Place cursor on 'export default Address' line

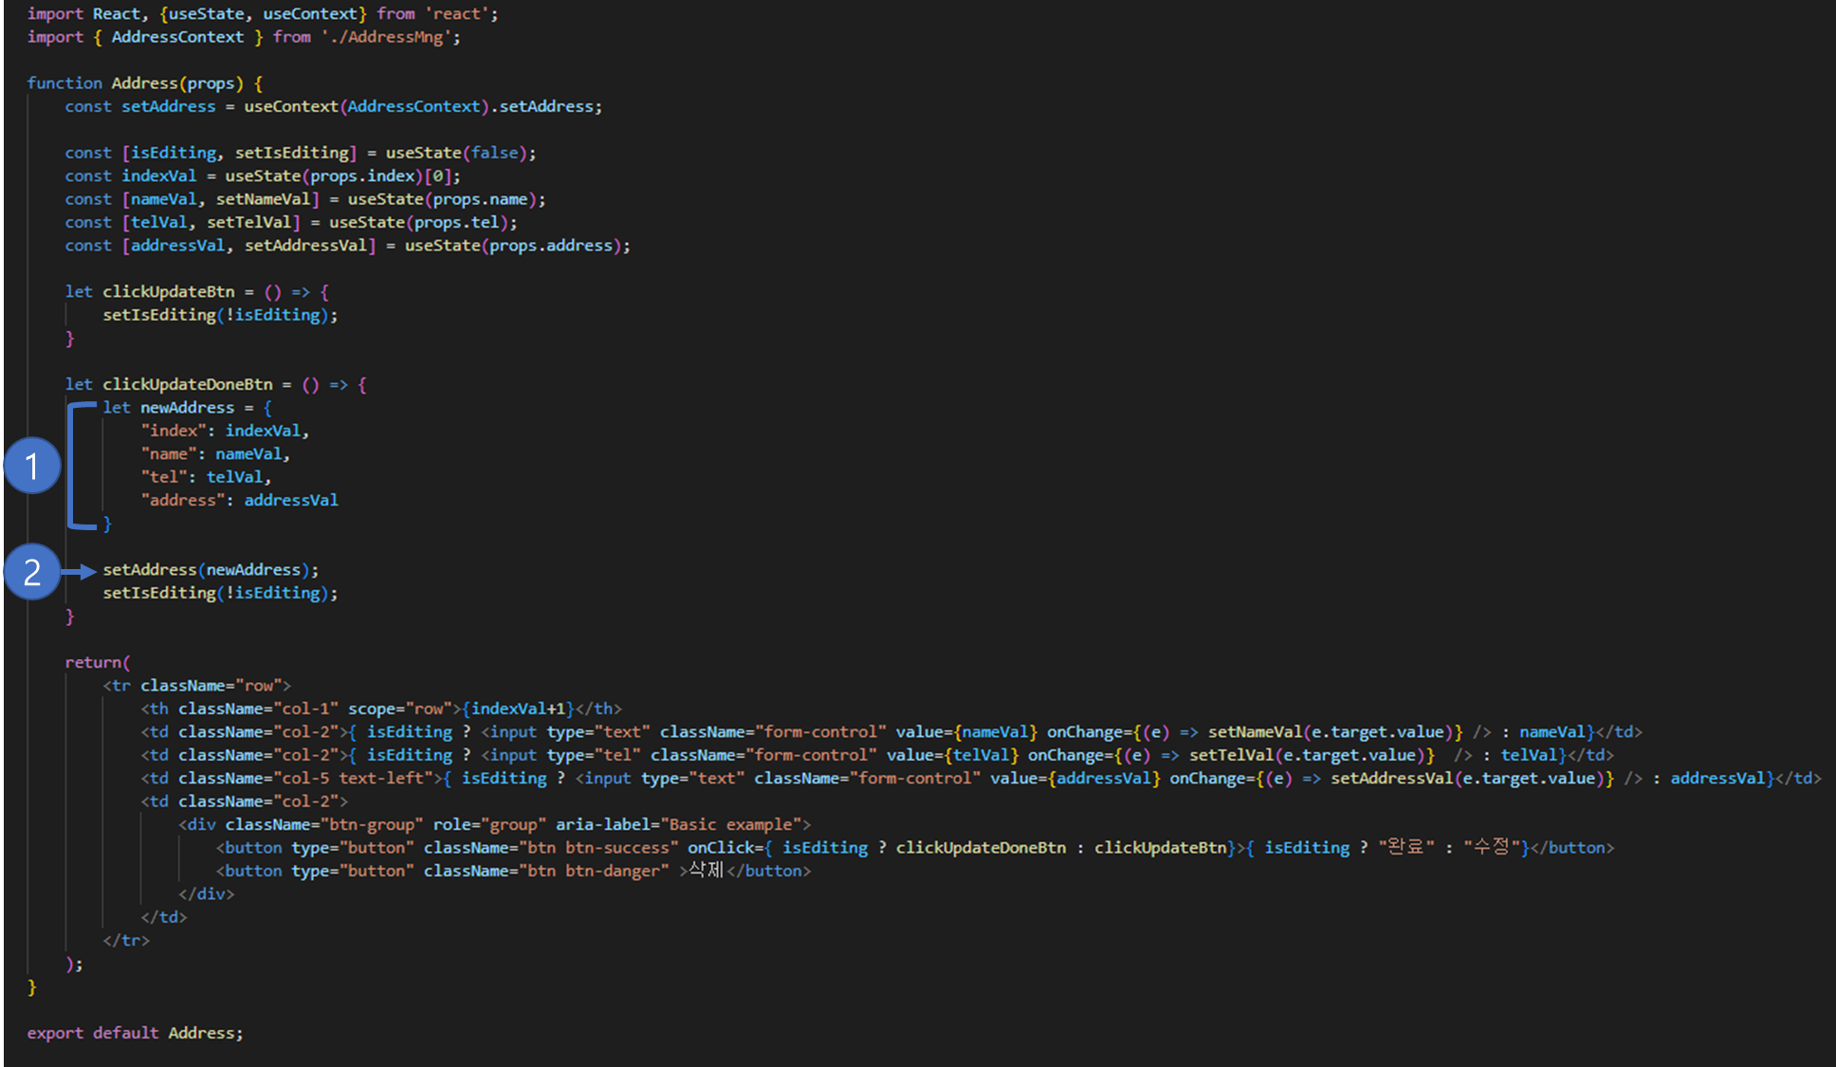coord(135,1033)
